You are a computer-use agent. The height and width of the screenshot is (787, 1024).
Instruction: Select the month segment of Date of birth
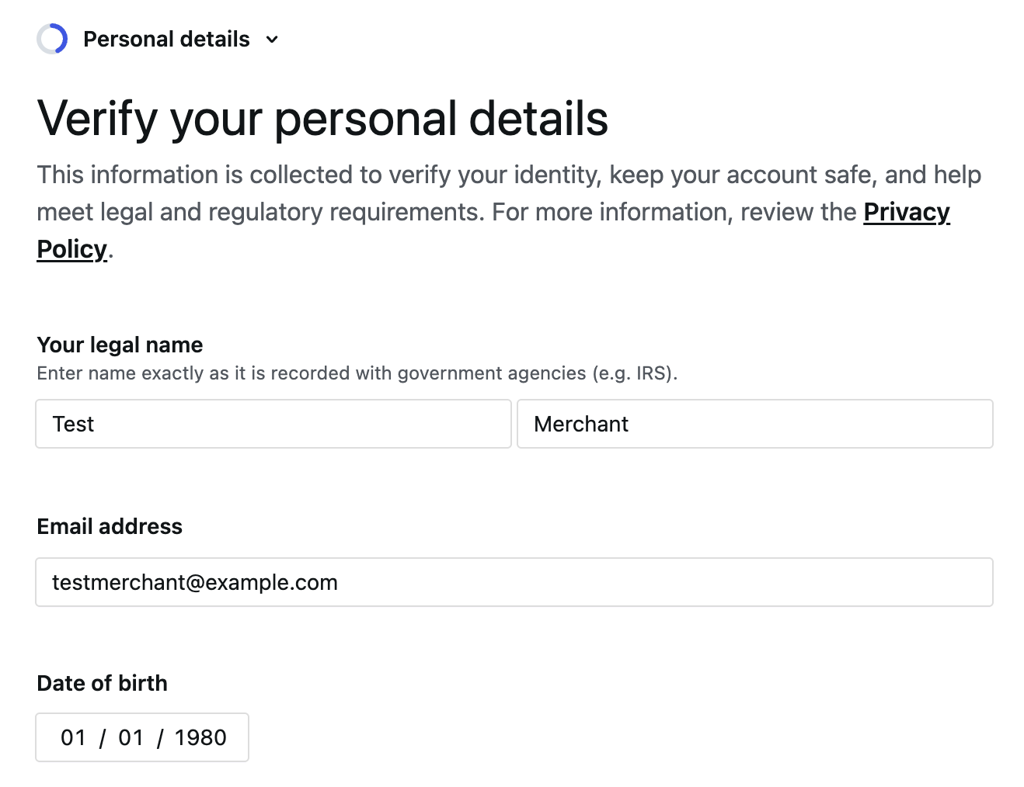pos(73,737)
